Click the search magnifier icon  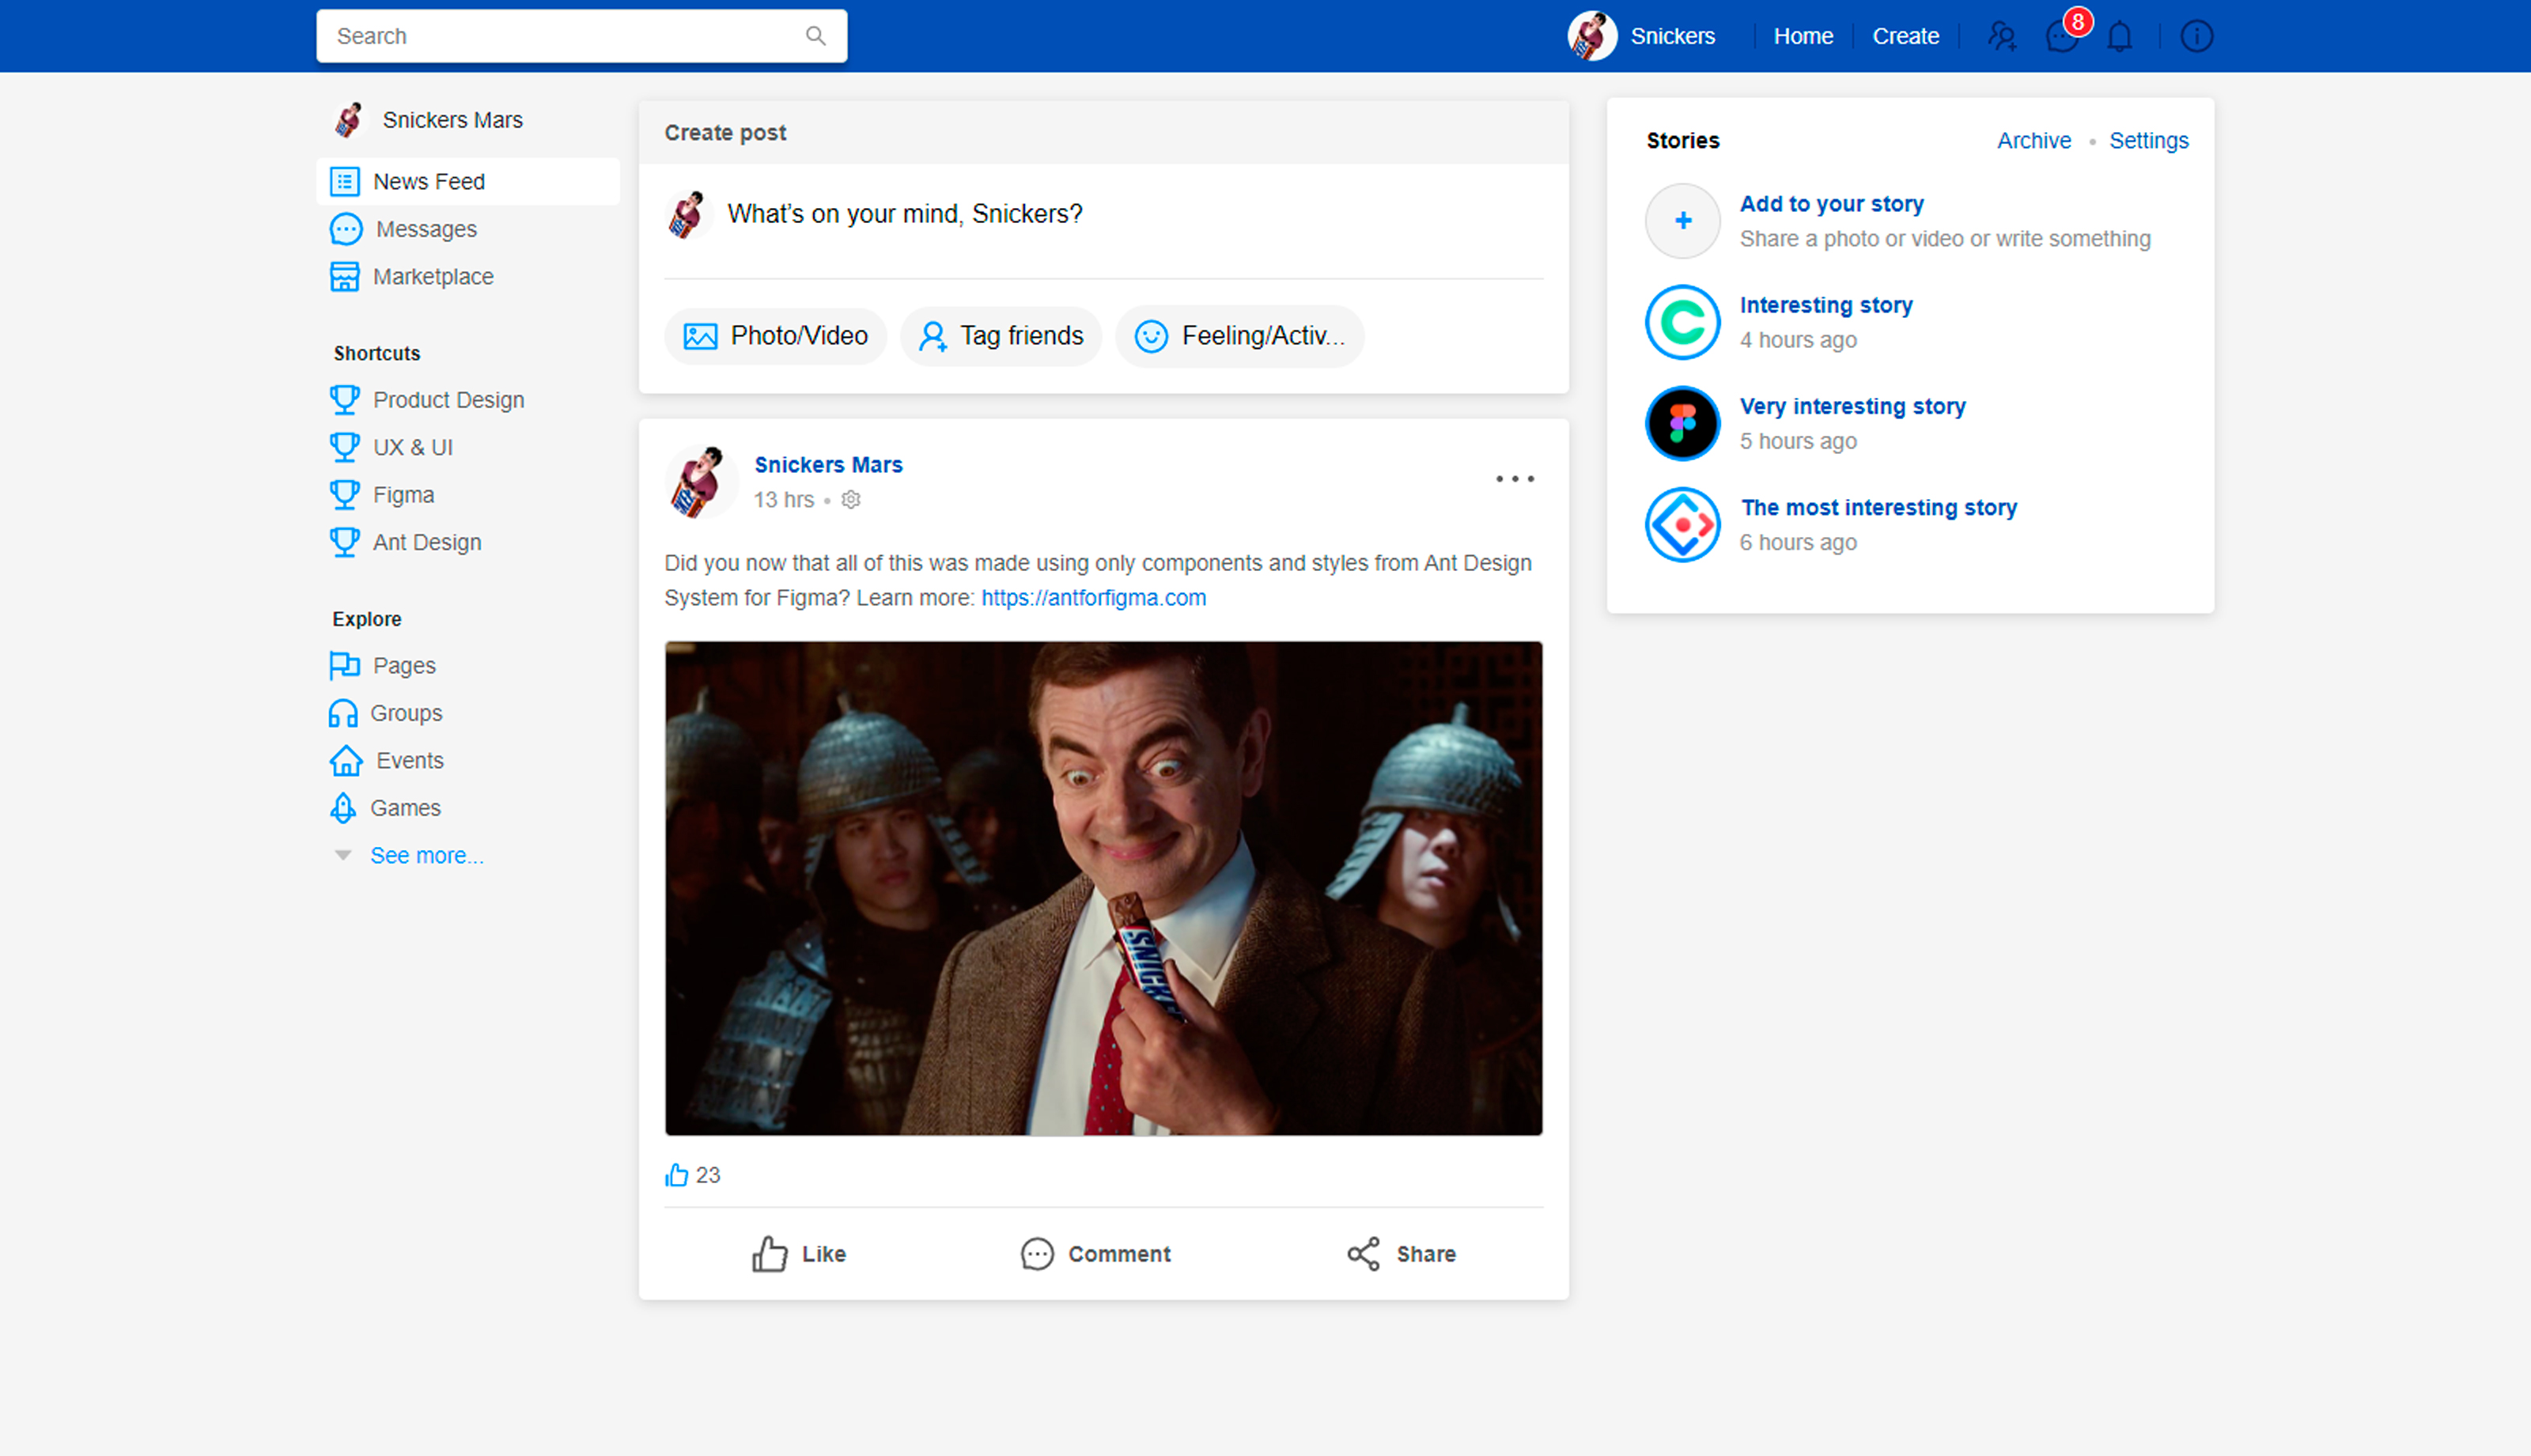[816, 36]
